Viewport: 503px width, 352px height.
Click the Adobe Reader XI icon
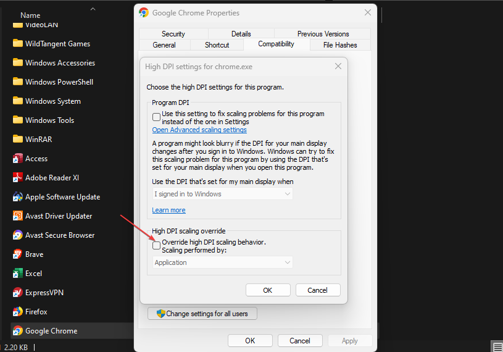[18, 177]
